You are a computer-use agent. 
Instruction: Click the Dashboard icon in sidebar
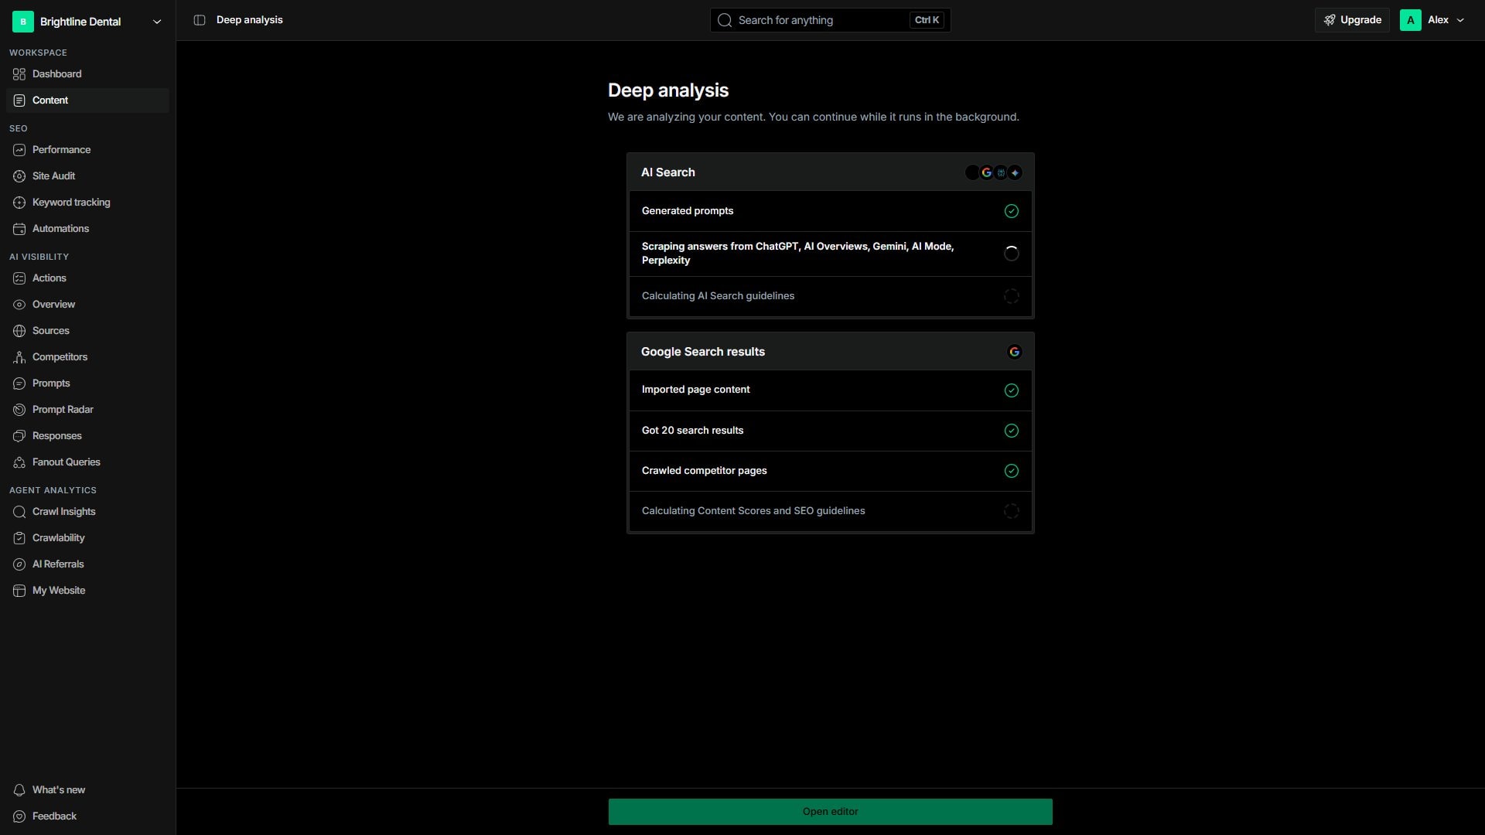point(19,74)
